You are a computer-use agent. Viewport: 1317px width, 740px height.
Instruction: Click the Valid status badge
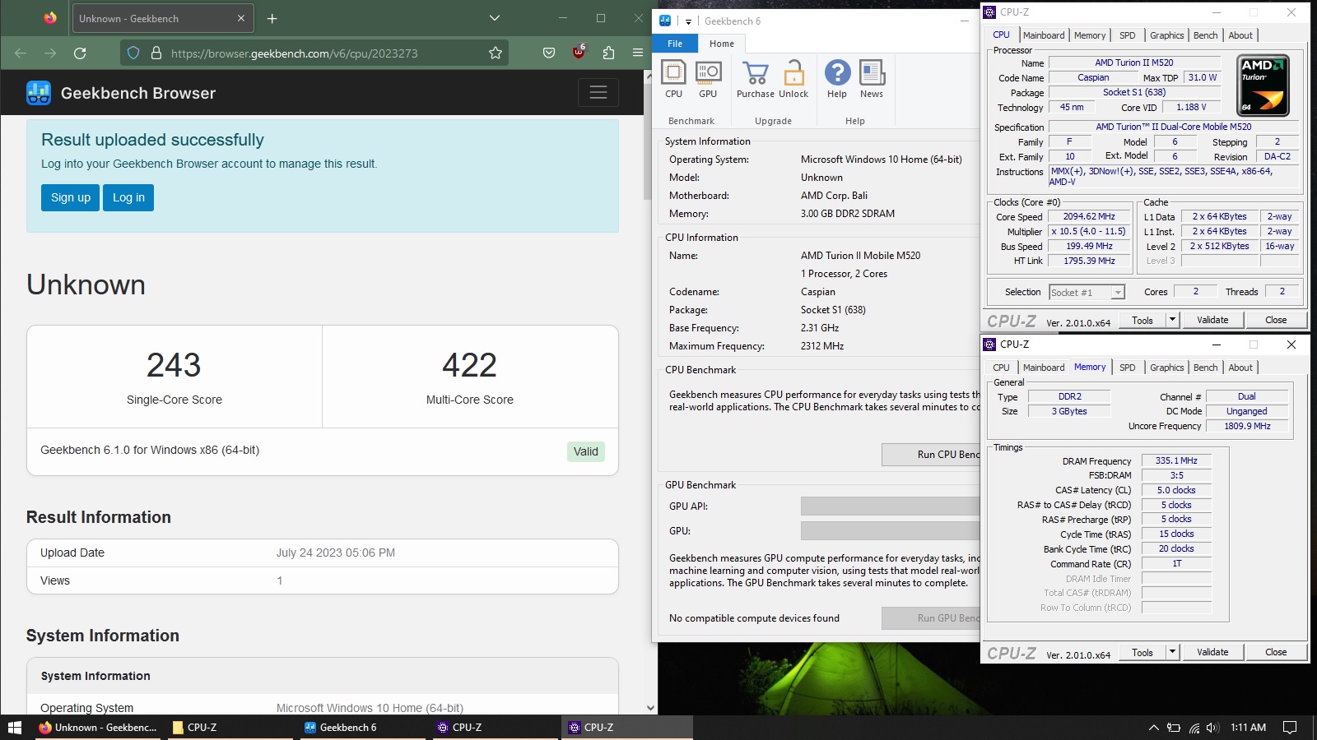(586, 451)
